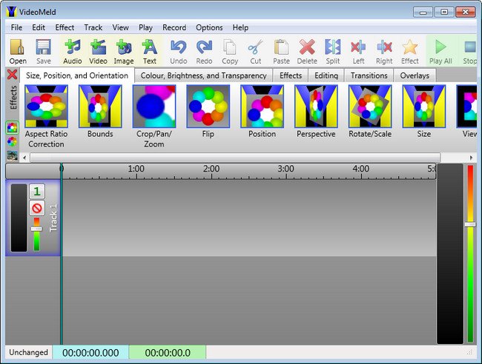Open the View menu
This screenshot has height=364, width=482.
[120, 27]
